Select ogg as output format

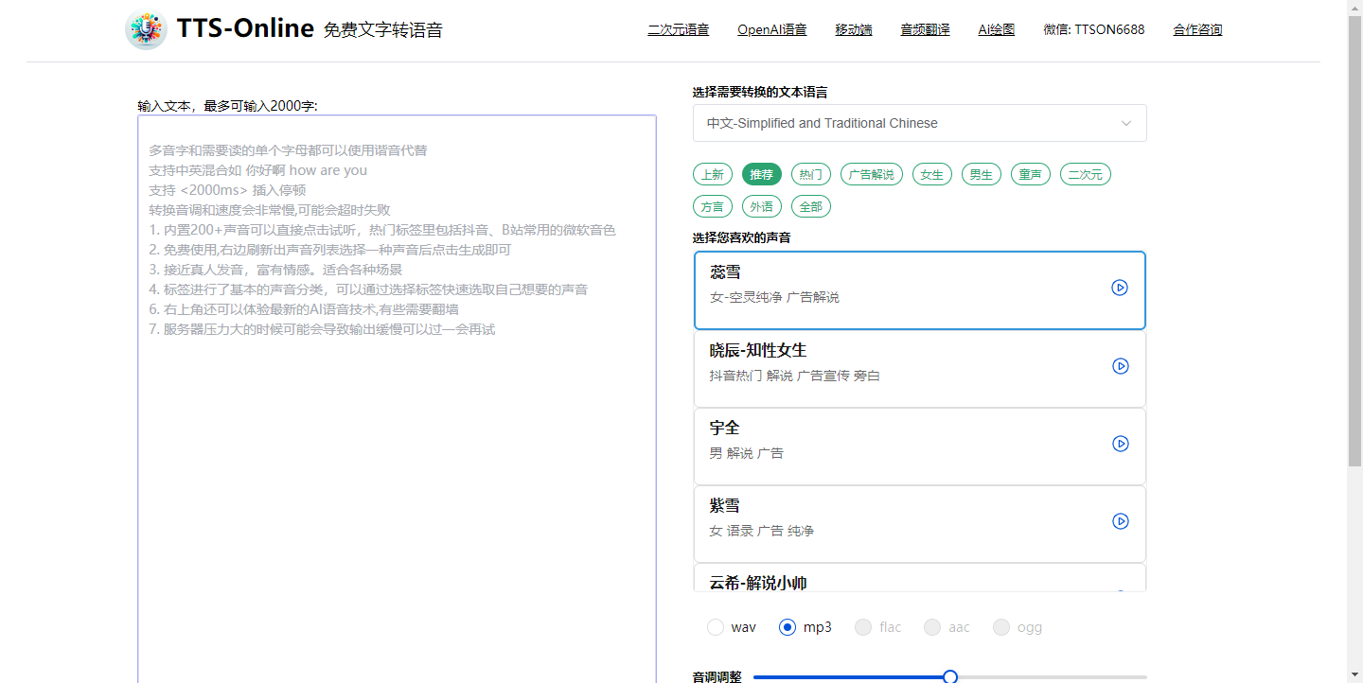coord(1001,627)
